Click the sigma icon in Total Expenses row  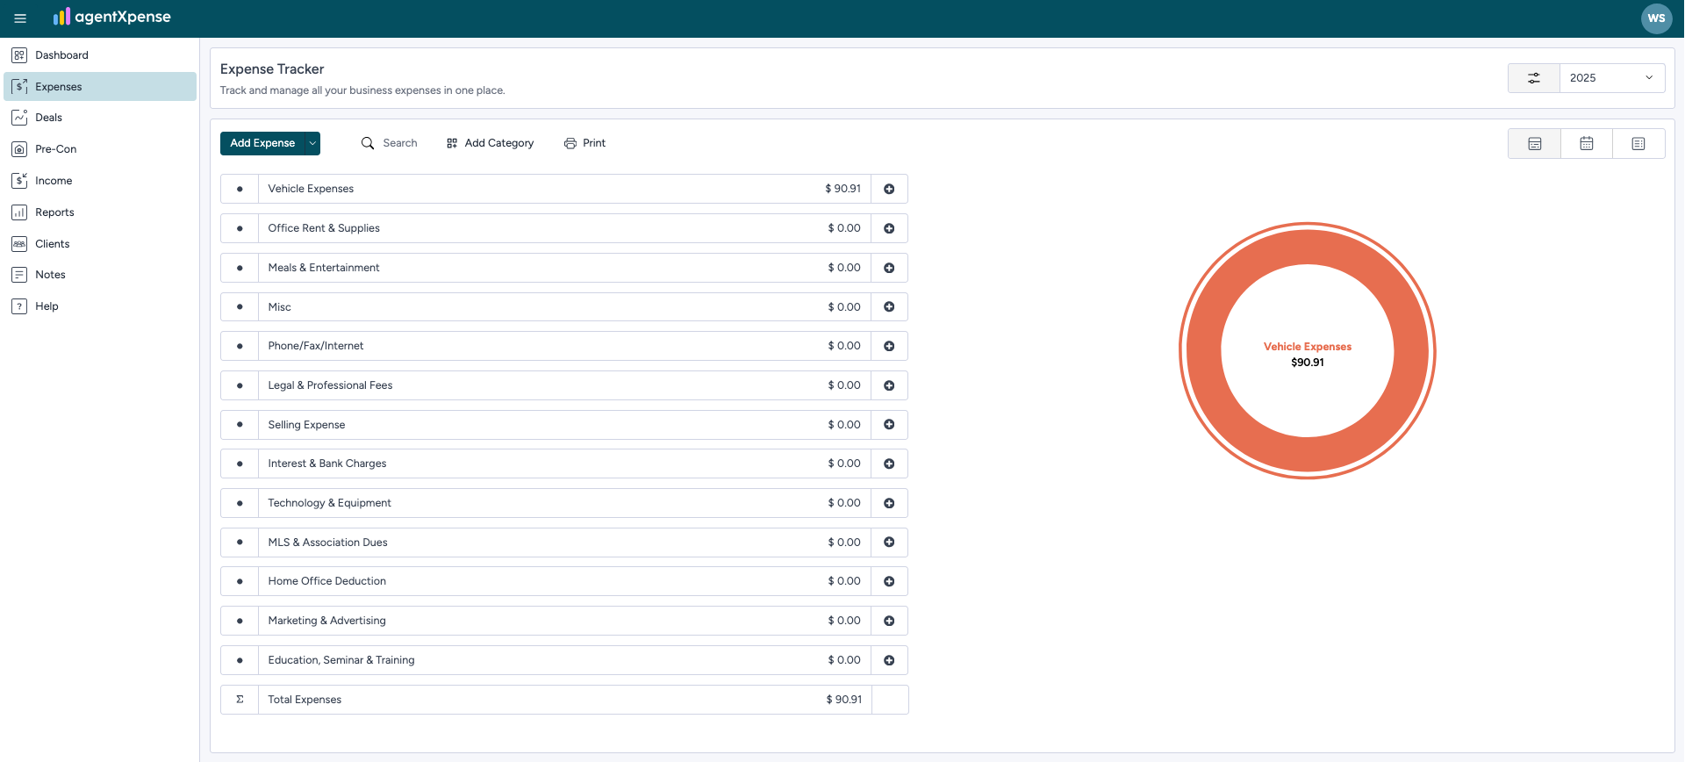coord(240,700)
